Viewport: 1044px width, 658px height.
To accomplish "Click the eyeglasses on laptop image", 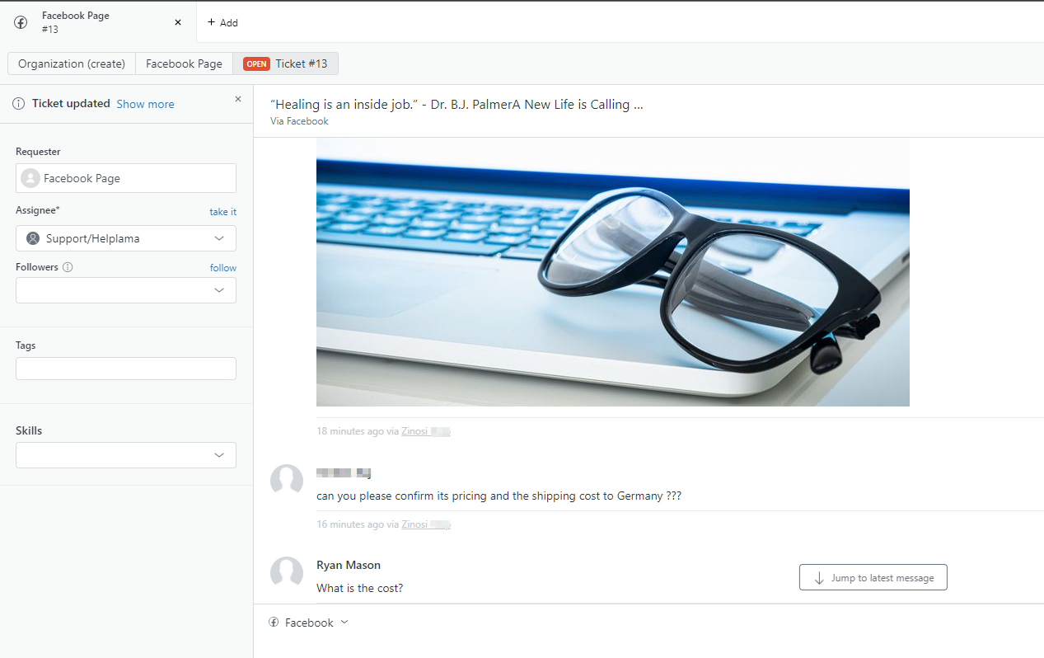I will 612,272.
